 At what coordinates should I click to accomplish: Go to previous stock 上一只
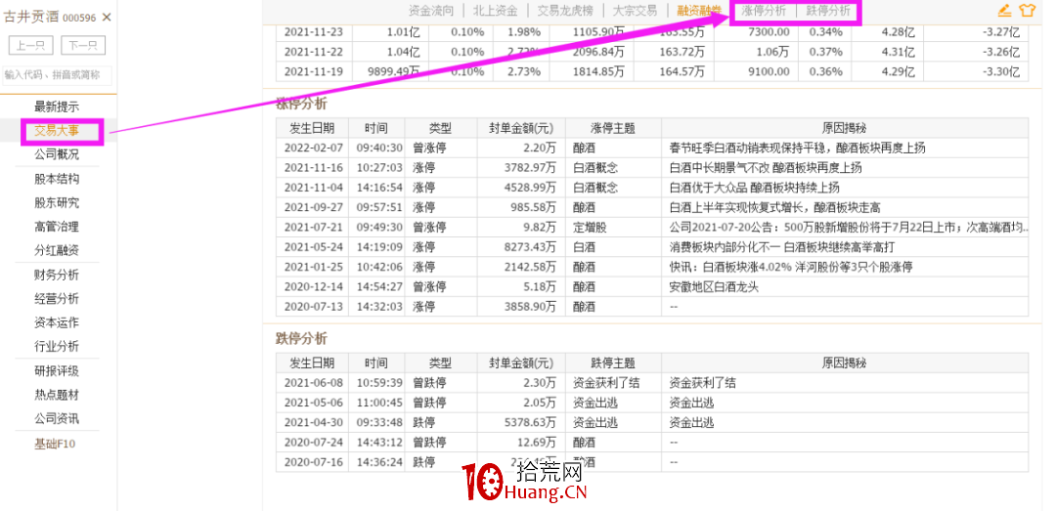pos(31,46)
